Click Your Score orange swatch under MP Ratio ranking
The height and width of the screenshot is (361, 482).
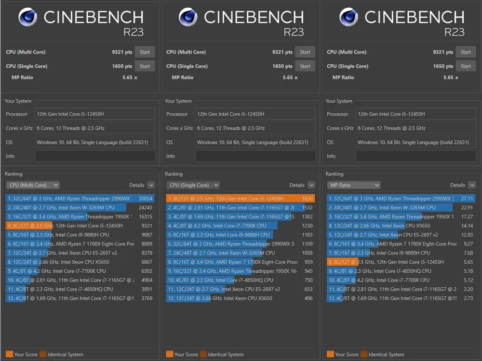330,354
